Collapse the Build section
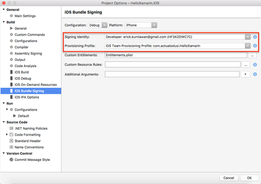This screenshot has width=261, height=184. pos(4,22)
